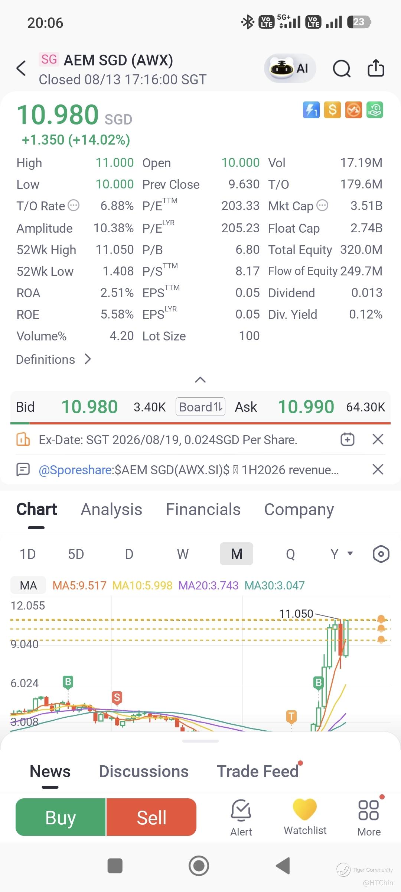The height and width of the screenshot is (892, 401).
Task: Select the M monthly chart interval
Action: (x=237, y=554)
